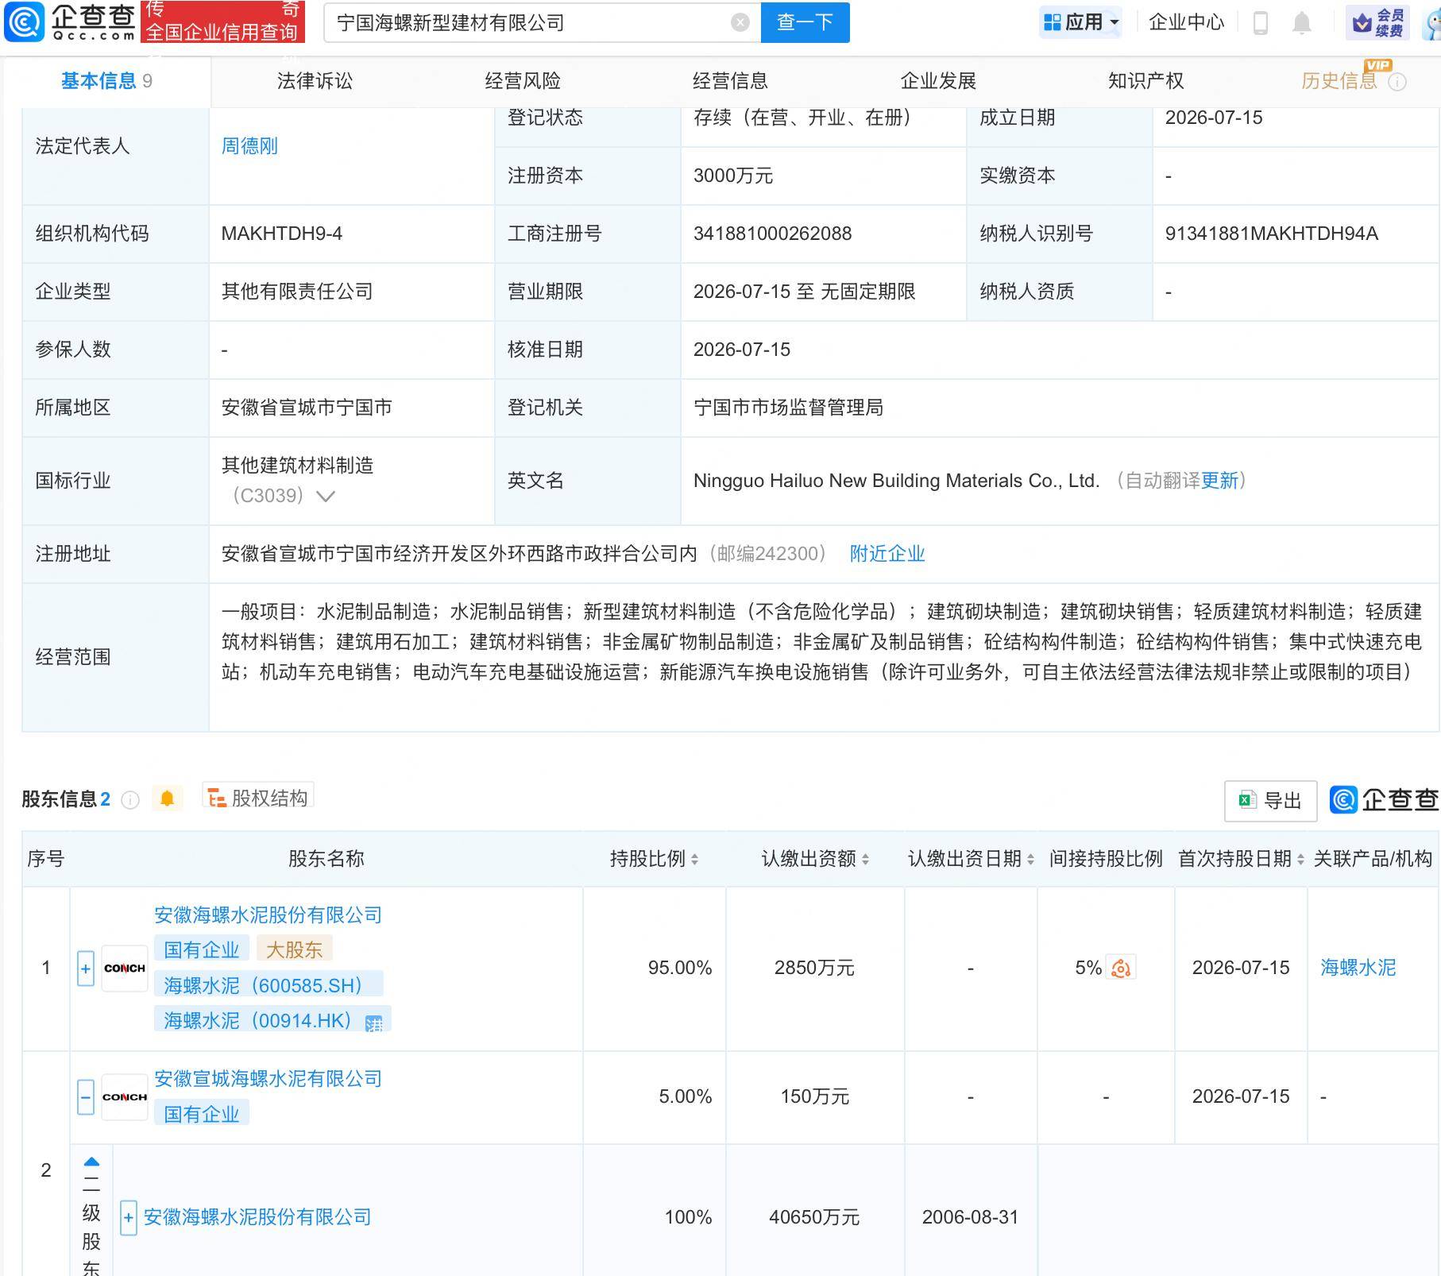Open the 历史信息 VIP tab
1441x1276 pixels.
tap(1339, 81)
